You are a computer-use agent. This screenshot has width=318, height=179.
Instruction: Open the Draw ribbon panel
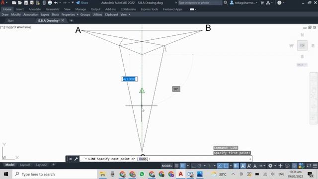pos(5,14)
